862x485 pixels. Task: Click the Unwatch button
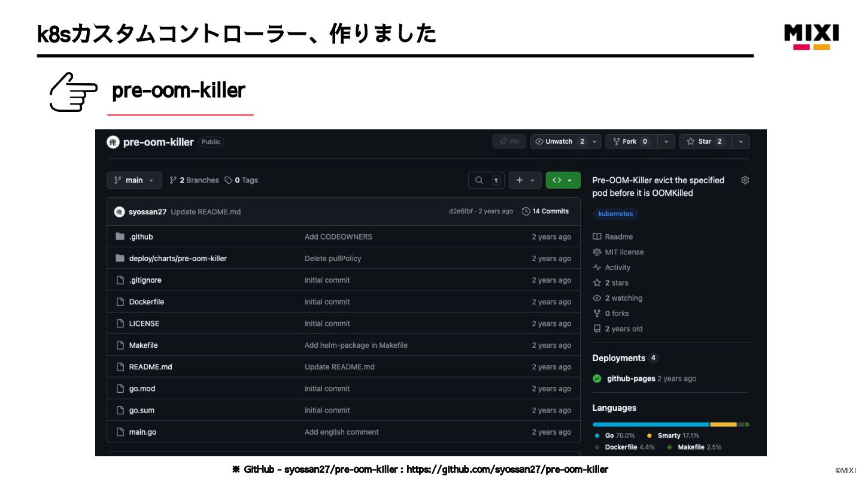(560, 141)
